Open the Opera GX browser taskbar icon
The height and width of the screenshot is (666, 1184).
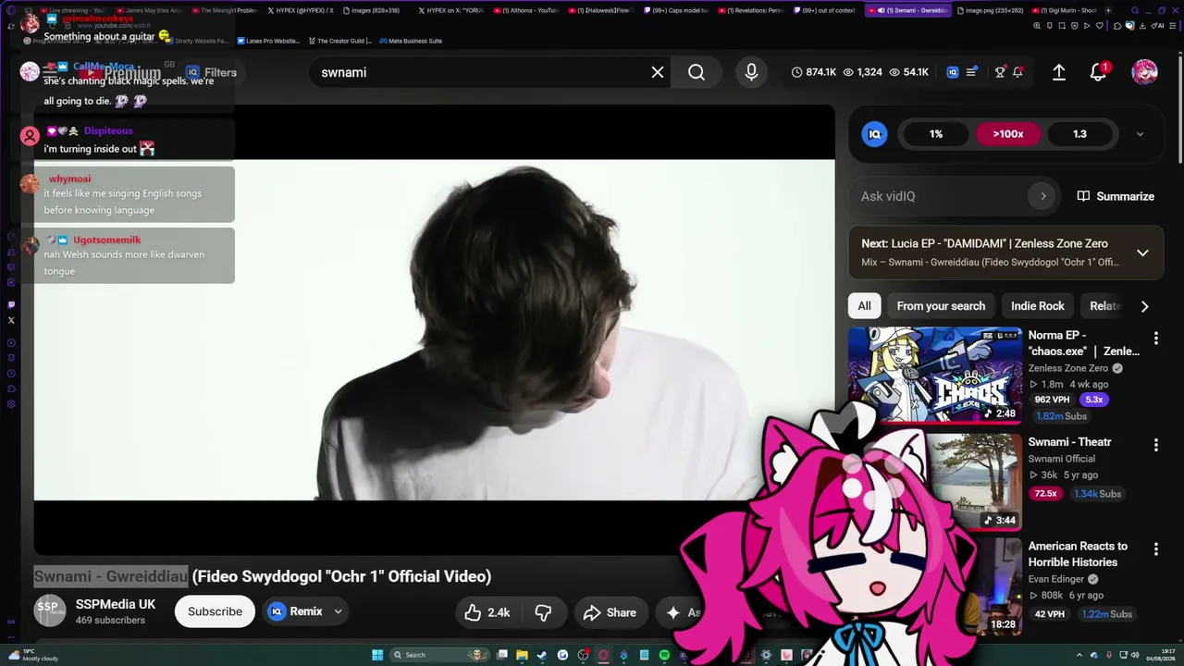pyautogui.click(x=603, y=655)
